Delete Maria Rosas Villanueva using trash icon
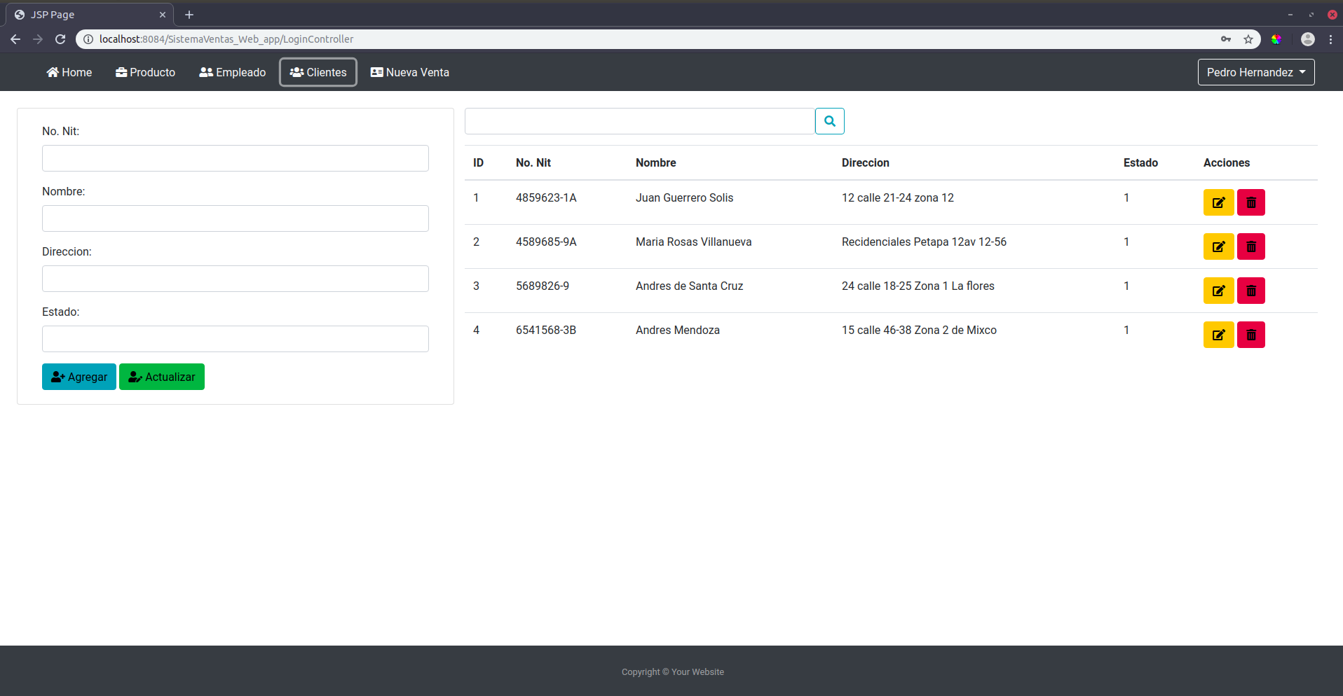 [x=1251, y=246]
